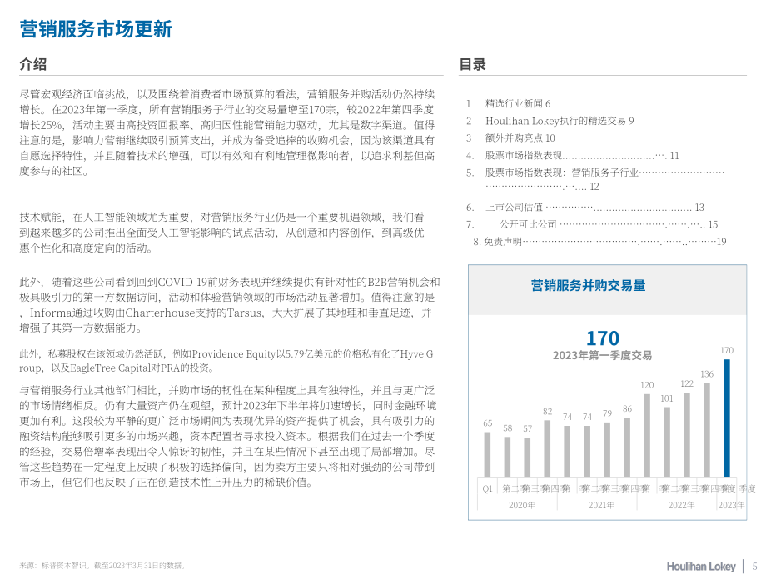Viewport: 766px width, 575px height.
Task: Click the paragraph mentioning COVID-19
Action: 230,305
